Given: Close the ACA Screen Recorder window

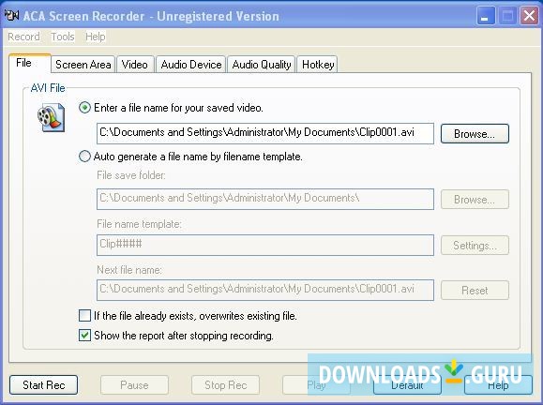Looking at the screenshot, I should pos(529,16).
